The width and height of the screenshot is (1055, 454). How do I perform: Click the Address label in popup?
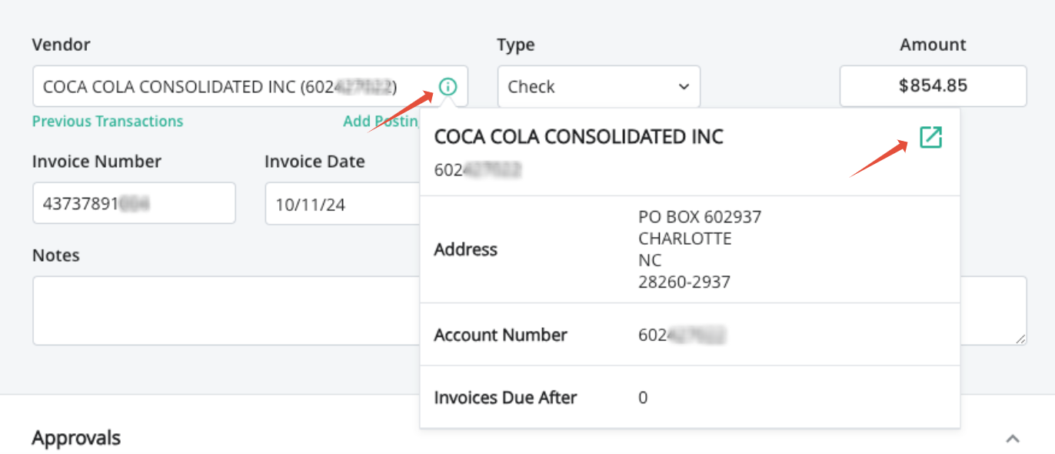pos(466,249)
